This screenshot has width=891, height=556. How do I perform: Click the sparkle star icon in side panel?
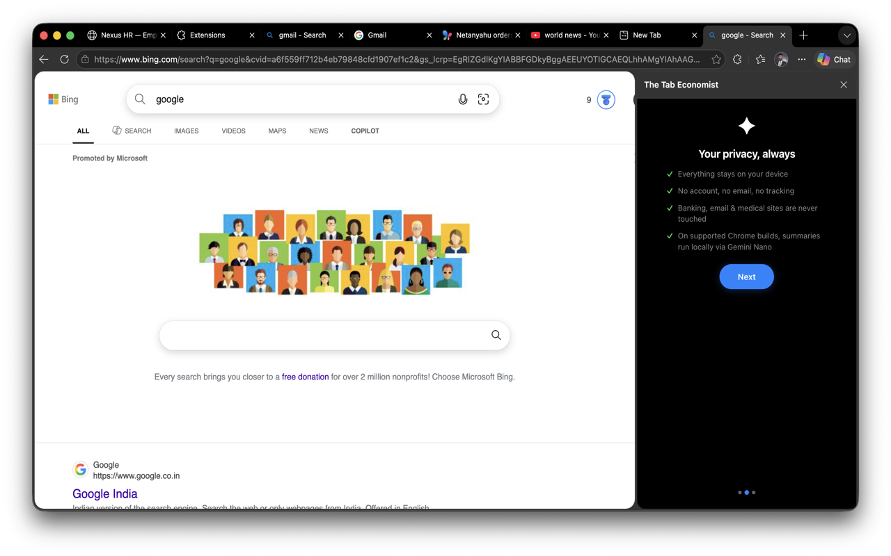coord(747,126)
